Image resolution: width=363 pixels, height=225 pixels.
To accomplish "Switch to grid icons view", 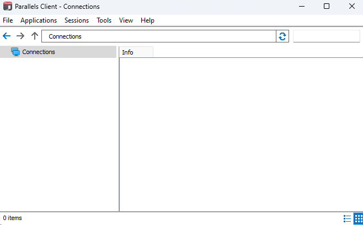I will (x=359, y=218).
